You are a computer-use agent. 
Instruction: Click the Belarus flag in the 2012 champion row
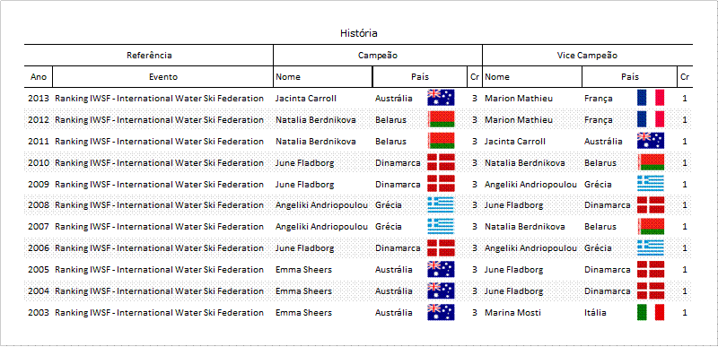click(441, 119)
